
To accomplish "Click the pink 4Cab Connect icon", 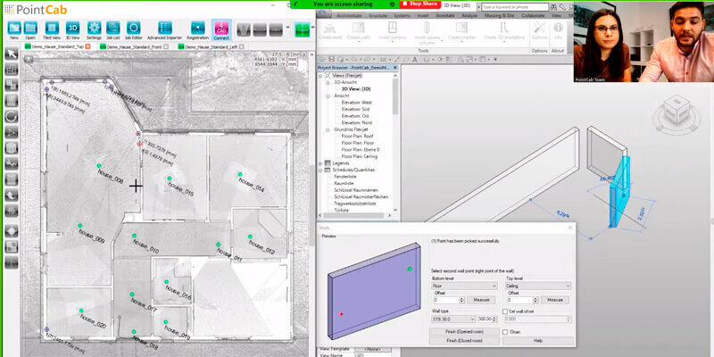I will pos(221,29).
